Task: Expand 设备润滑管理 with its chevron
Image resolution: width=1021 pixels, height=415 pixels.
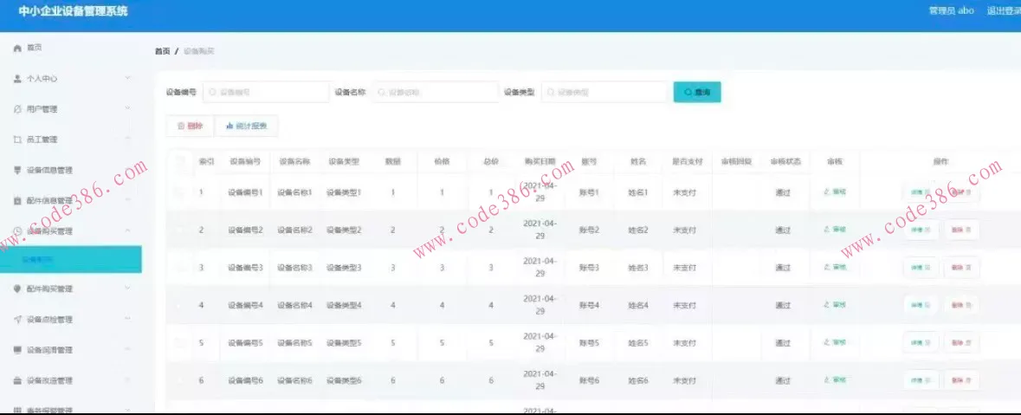Action: (x=127, y=349)
